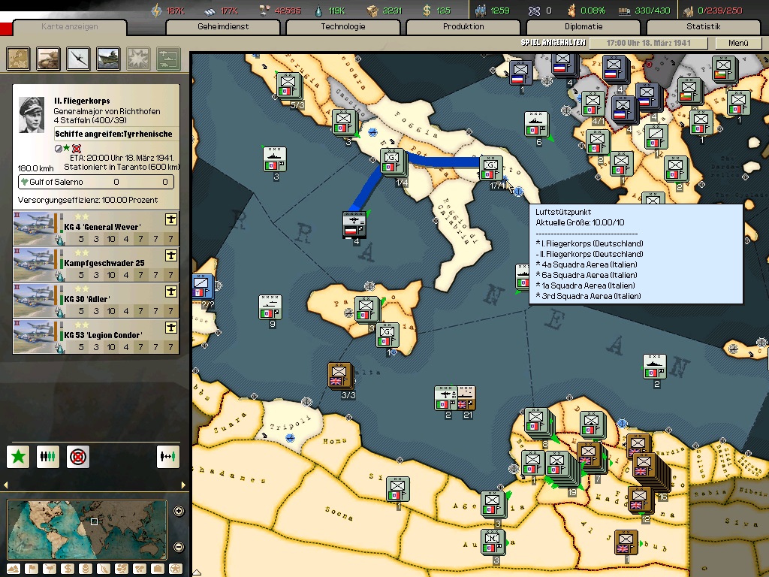This screenshot has width=769, height=577.
Task: Open the Geheimdienst tab
Action: 223,26
